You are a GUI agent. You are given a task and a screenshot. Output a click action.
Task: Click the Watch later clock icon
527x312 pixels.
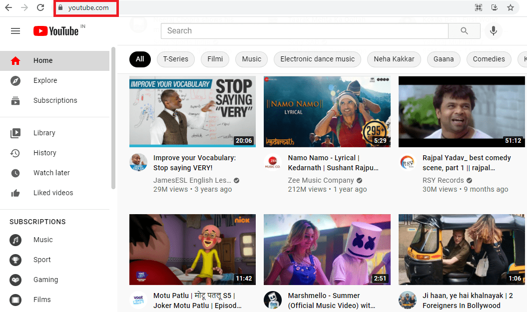click(x=15, y=173)
